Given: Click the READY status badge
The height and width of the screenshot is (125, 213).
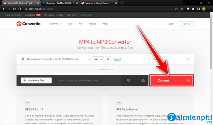Looking at the screenshot, I should click(117, 59).
